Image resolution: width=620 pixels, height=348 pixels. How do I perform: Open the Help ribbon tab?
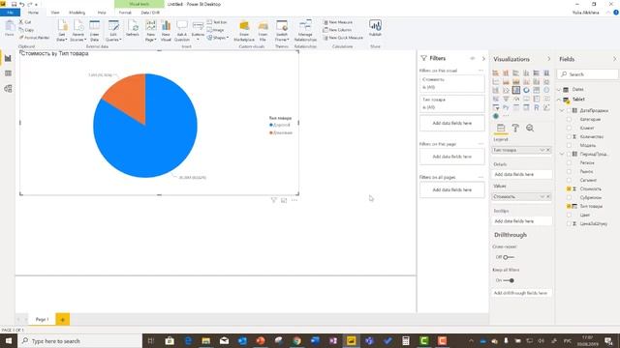pyautogui.click(x=102, y=13)
